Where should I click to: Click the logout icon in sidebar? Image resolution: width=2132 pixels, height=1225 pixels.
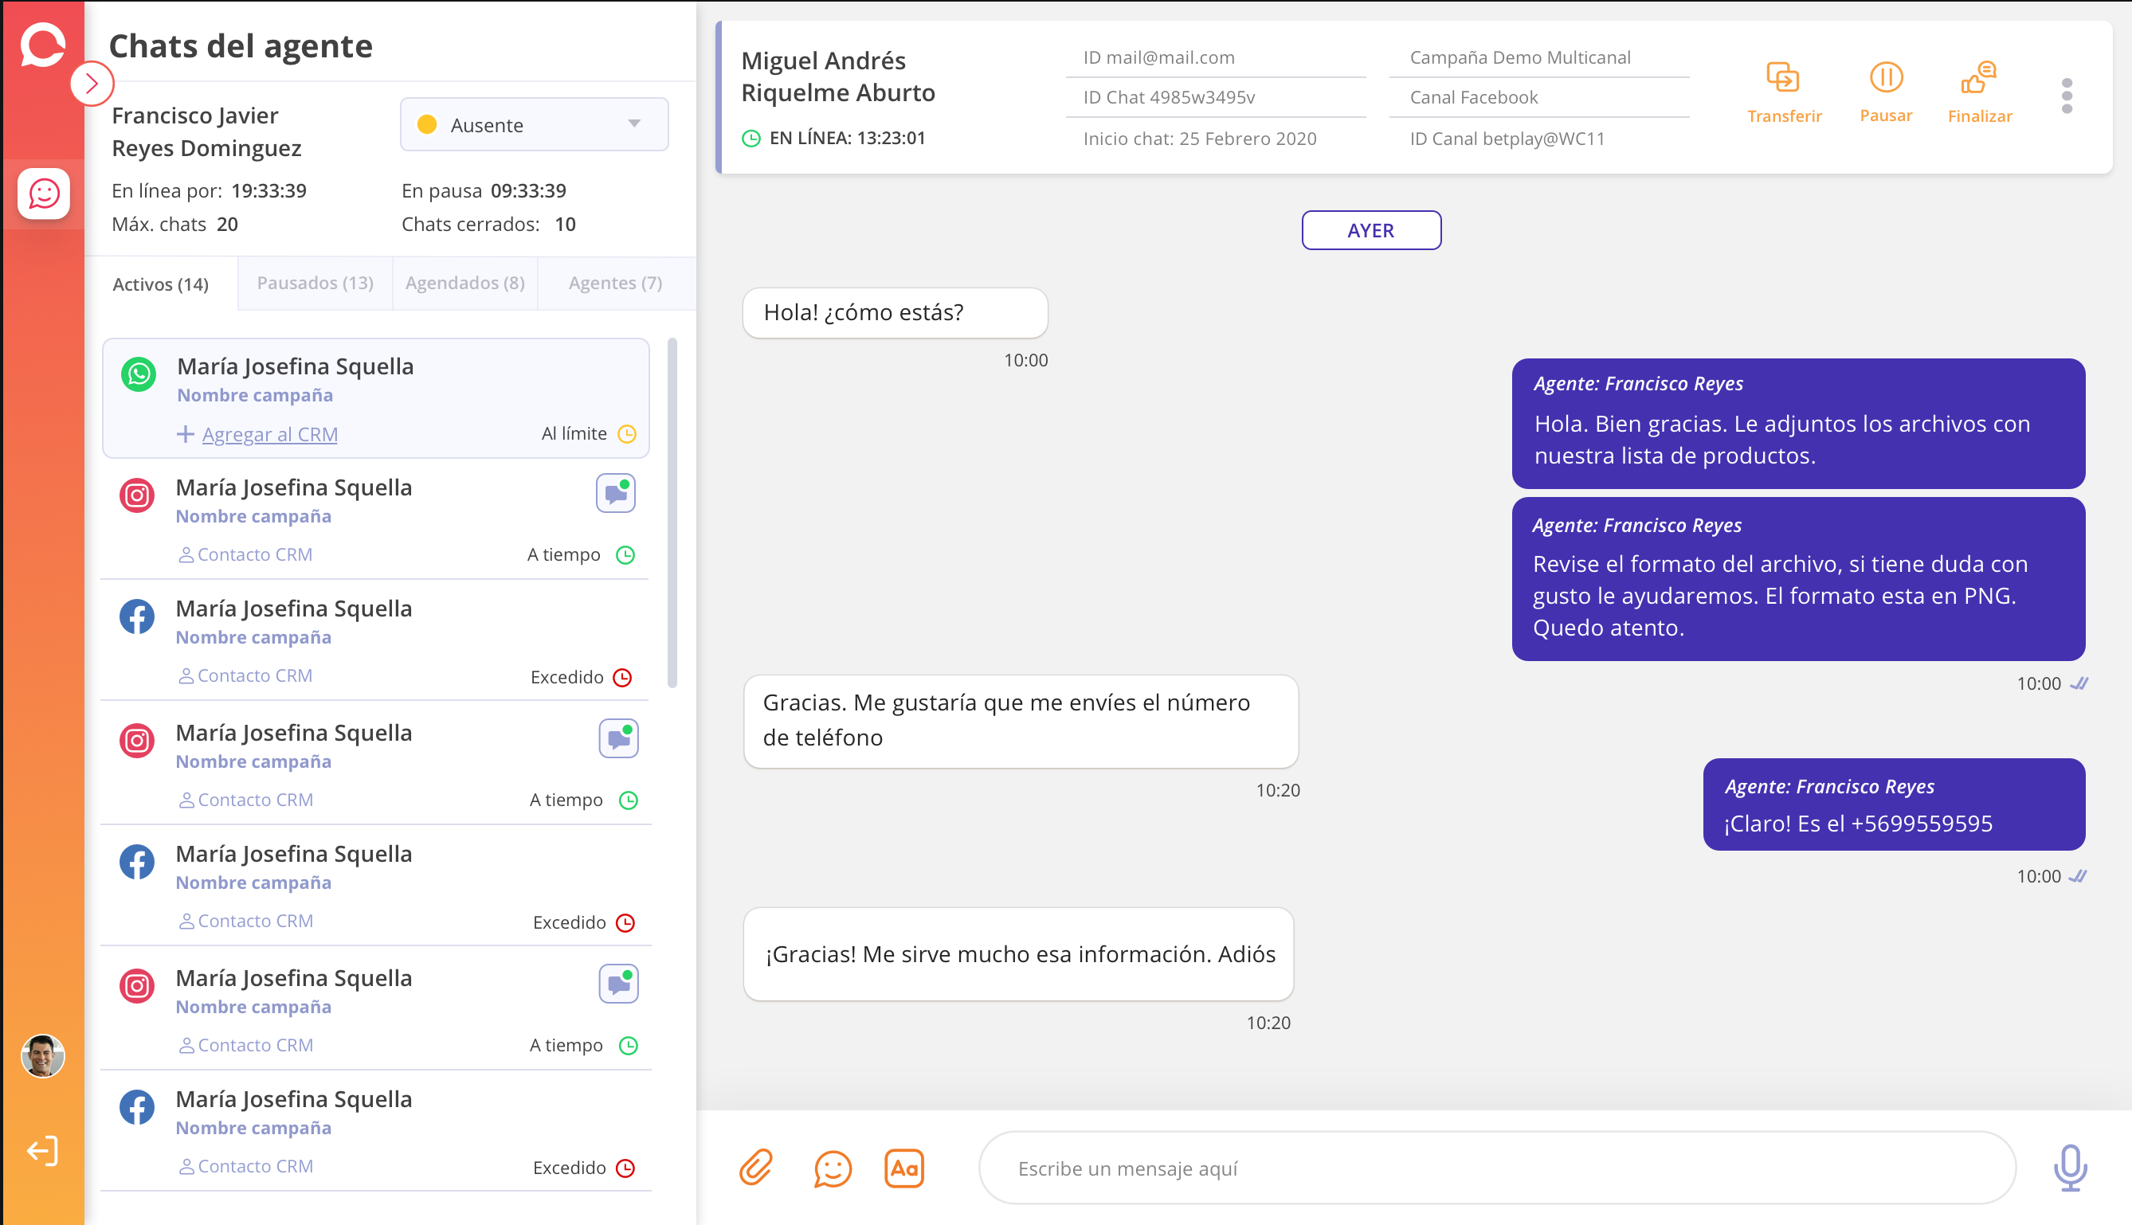[x=42, y=1150]
